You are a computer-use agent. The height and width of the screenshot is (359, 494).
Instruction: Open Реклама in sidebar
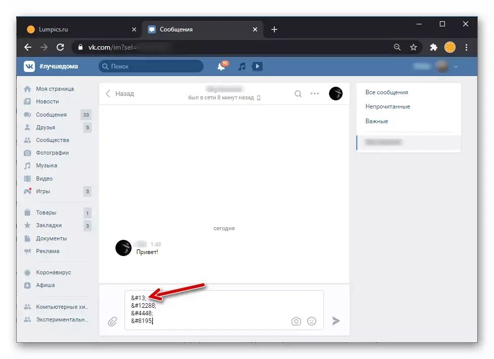[x=48, y=251]
